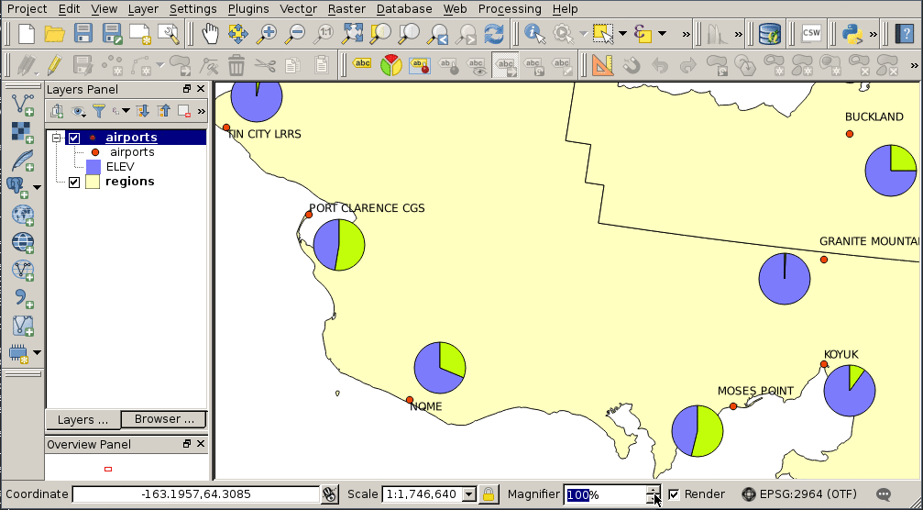Screen dimensions: 923x510
Task: Click the Save Project floppy icon
Action: pyautogui.click(x=83, y=35)
